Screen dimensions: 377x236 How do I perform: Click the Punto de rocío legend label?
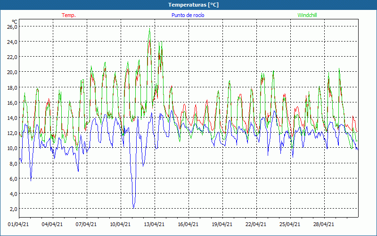coord(188,15)
